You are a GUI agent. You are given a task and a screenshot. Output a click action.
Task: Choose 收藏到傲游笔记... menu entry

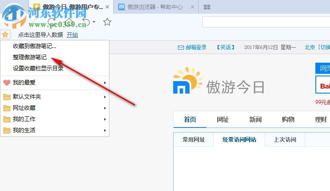click(55, 46)
